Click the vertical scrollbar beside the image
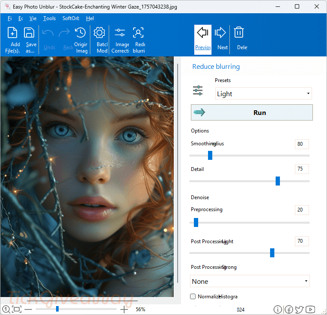 tap(178, 173)
